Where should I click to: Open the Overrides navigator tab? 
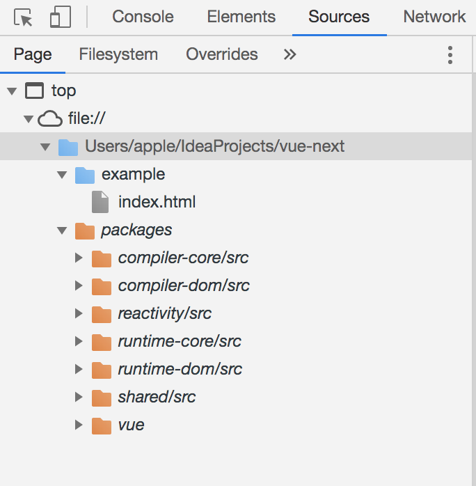pos(222,54)
